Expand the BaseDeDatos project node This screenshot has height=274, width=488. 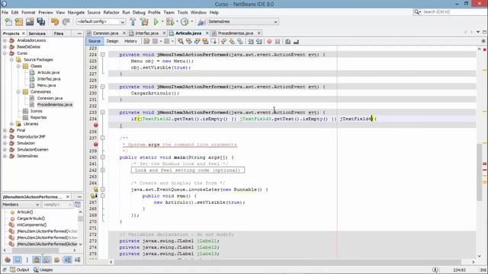[5, 47]
